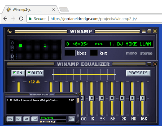
Task: Click the WINAMP EQUALIZER title bar text
Action: coord(83,64)
